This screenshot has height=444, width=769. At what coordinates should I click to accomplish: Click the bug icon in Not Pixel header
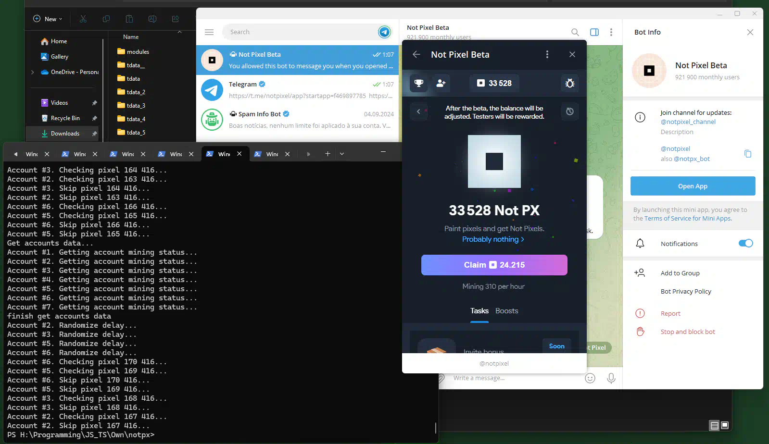[569, 83]
